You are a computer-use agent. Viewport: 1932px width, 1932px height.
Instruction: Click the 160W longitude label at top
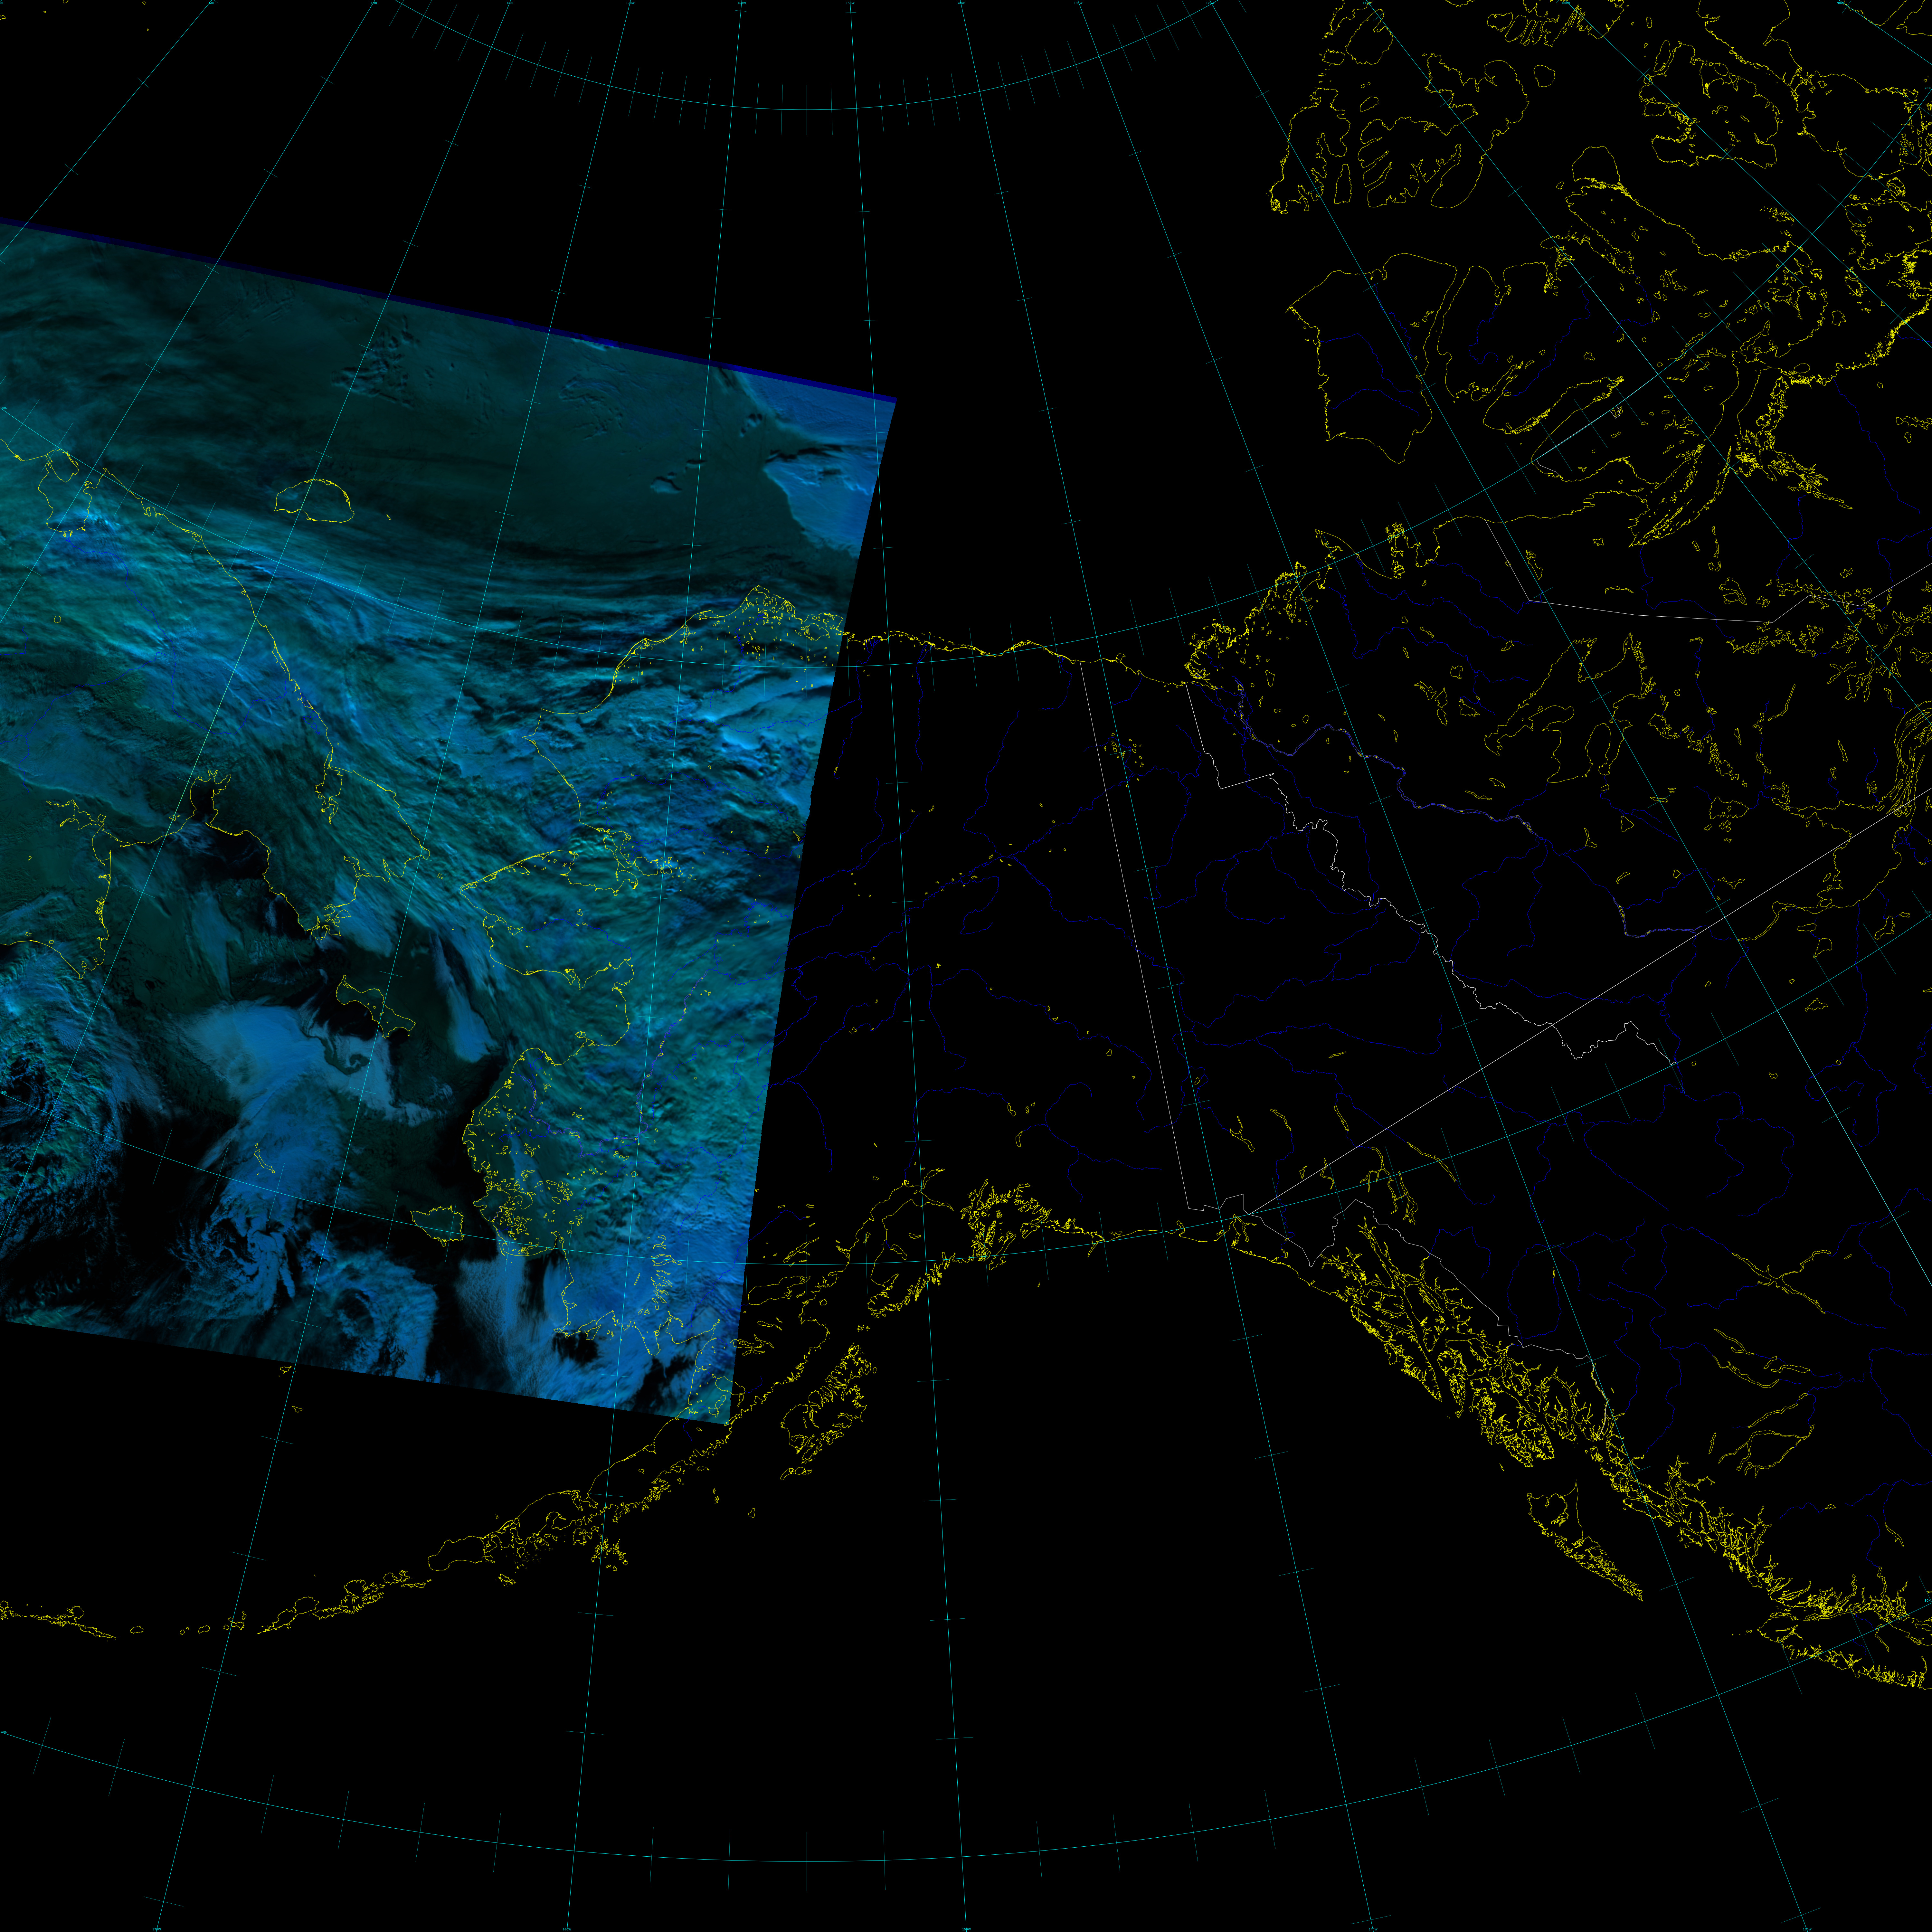742,3
